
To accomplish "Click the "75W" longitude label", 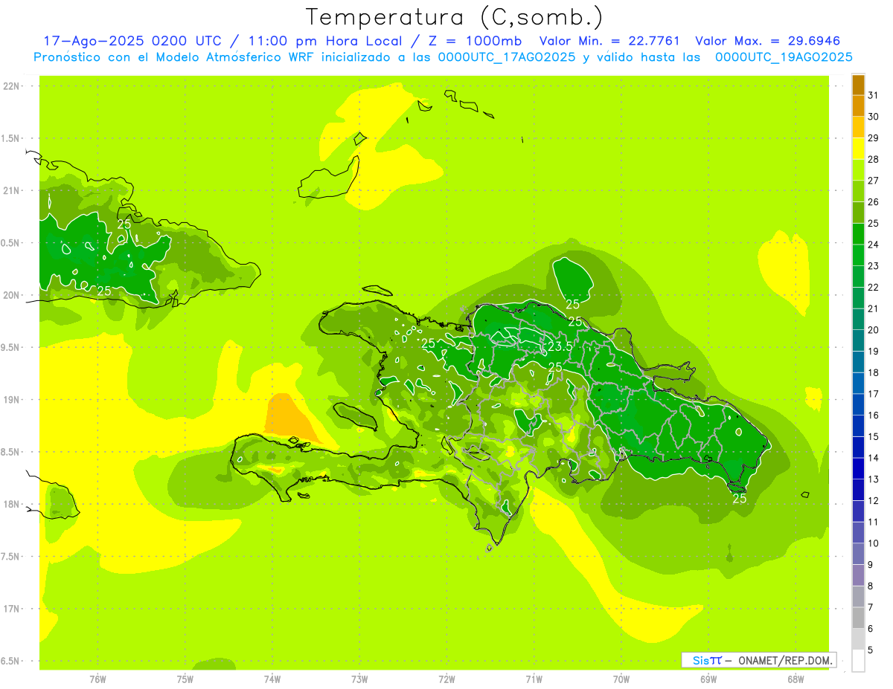I will coord(185,679).
